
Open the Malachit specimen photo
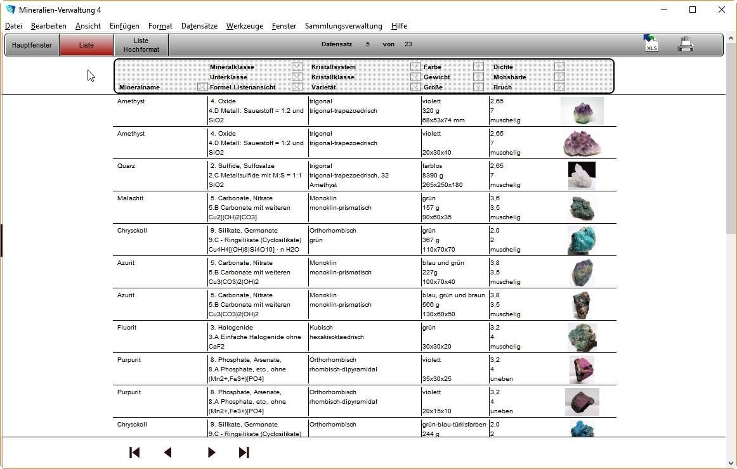point(582,207)
